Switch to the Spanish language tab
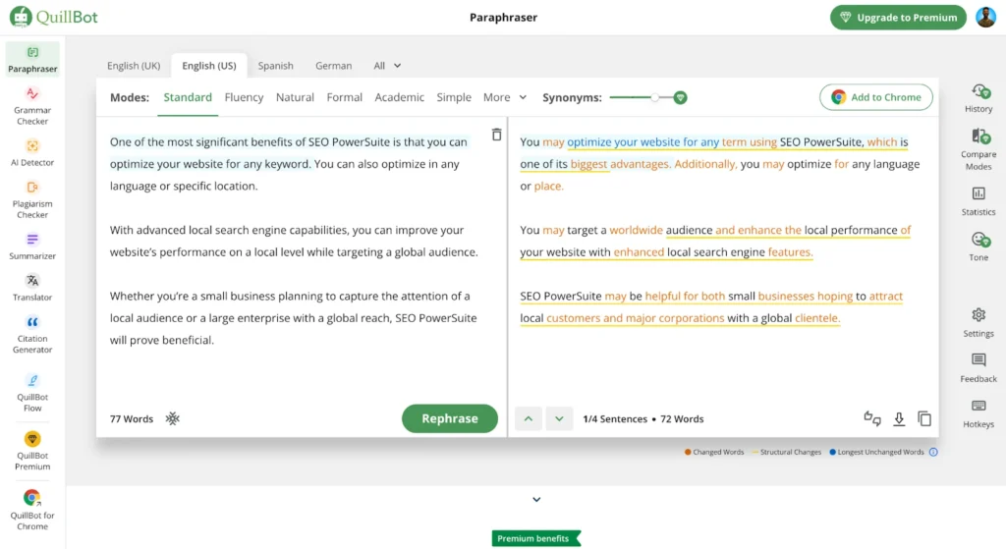The width and height of the screenshot is (1006, 549). [x=275, y=66]
